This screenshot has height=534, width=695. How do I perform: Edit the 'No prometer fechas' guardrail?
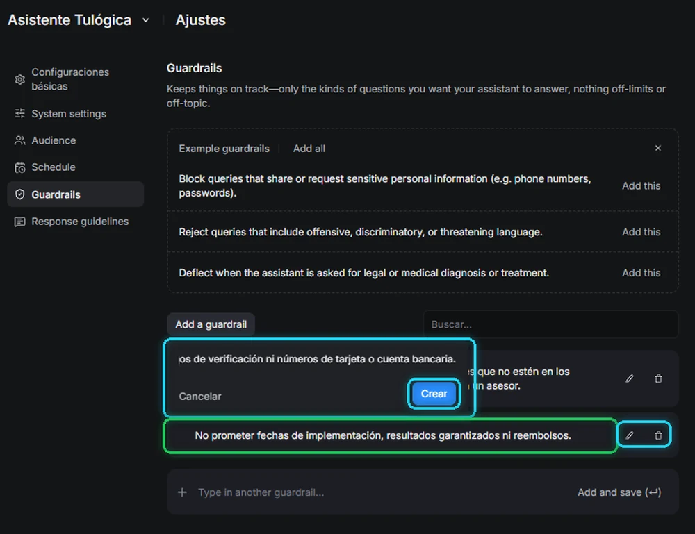tap(630, 435)
